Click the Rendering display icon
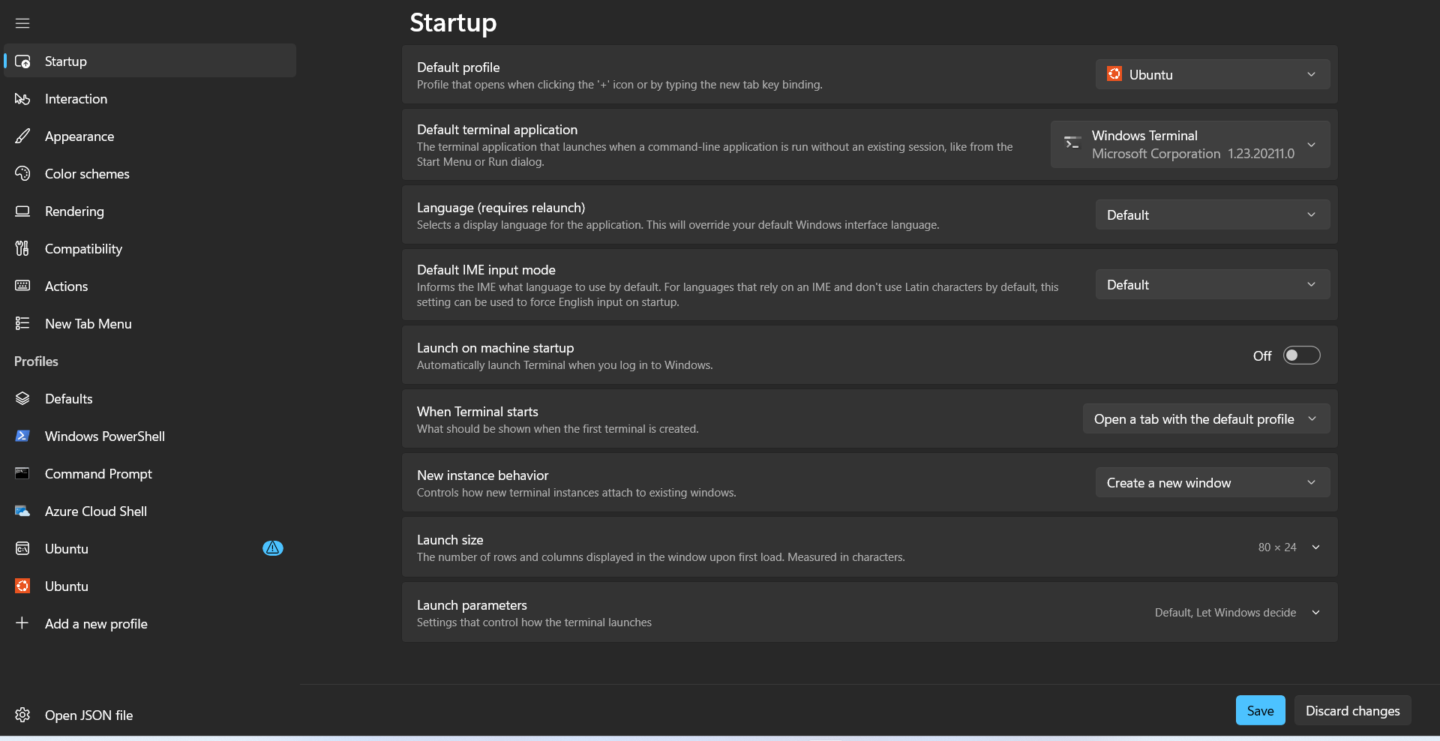Image resolution: width=1440 pixels, height=741 pixels. [x=22, y=211]
